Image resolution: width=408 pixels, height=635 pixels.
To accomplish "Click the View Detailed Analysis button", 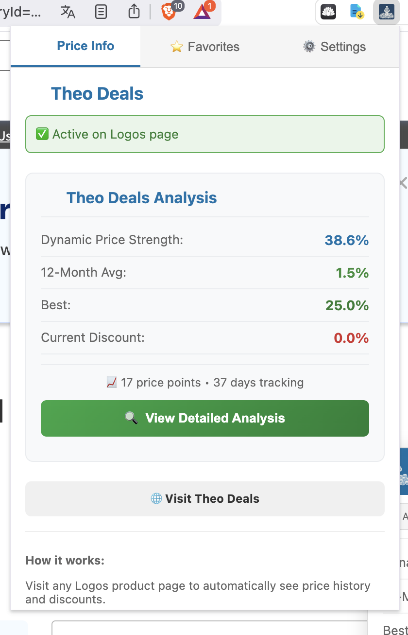I will [204, 418].
